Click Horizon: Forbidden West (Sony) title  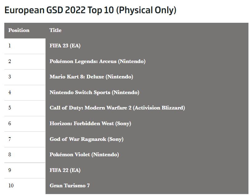click(90, 123)
